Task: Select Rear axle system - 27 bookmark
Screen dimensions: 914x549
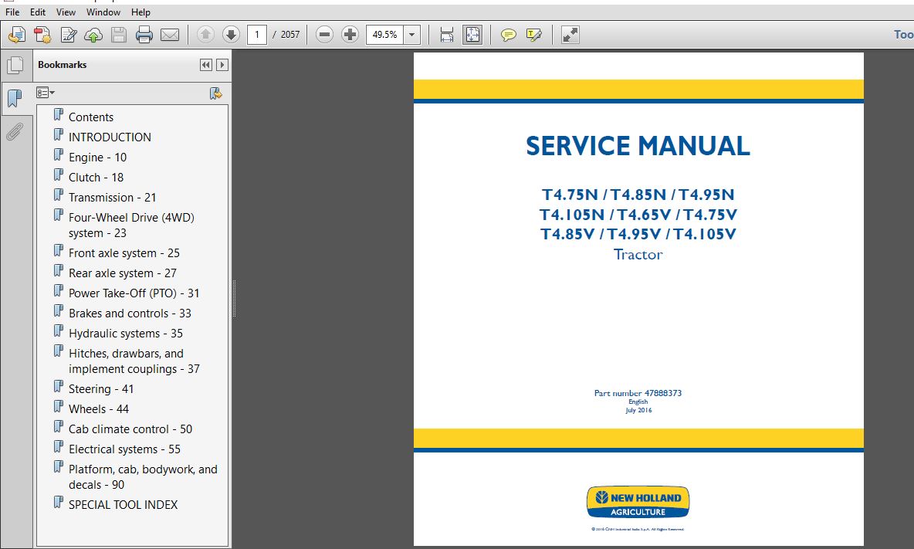Action: coord(123,273)
